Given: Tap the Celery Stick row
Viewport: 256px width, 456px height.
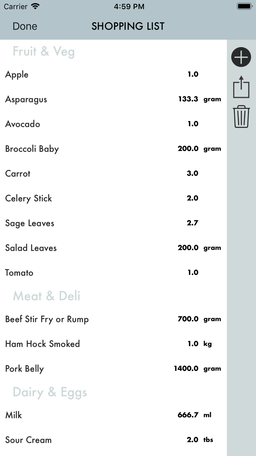Looking at the screenshot, I should (x=113, y=198).
